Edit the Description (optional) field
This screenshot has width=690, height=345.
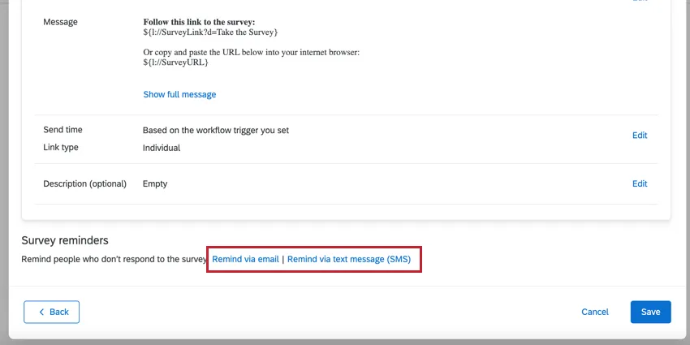point(640,183)
